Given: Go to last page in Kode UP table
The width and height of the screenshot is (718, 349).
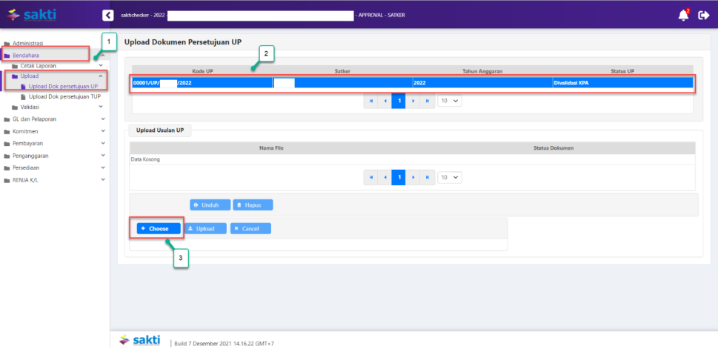Looking at the screenshot, I should (427, 101).
